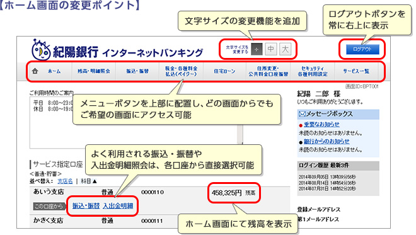Open サービス一覧 menu item
The width and height of the screenshot is (416, 235).
coord(356,71)
